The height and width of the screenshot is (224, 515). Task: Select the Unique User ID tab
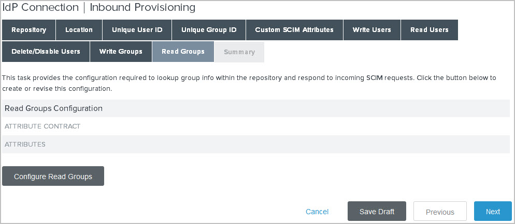click(137, 30)
